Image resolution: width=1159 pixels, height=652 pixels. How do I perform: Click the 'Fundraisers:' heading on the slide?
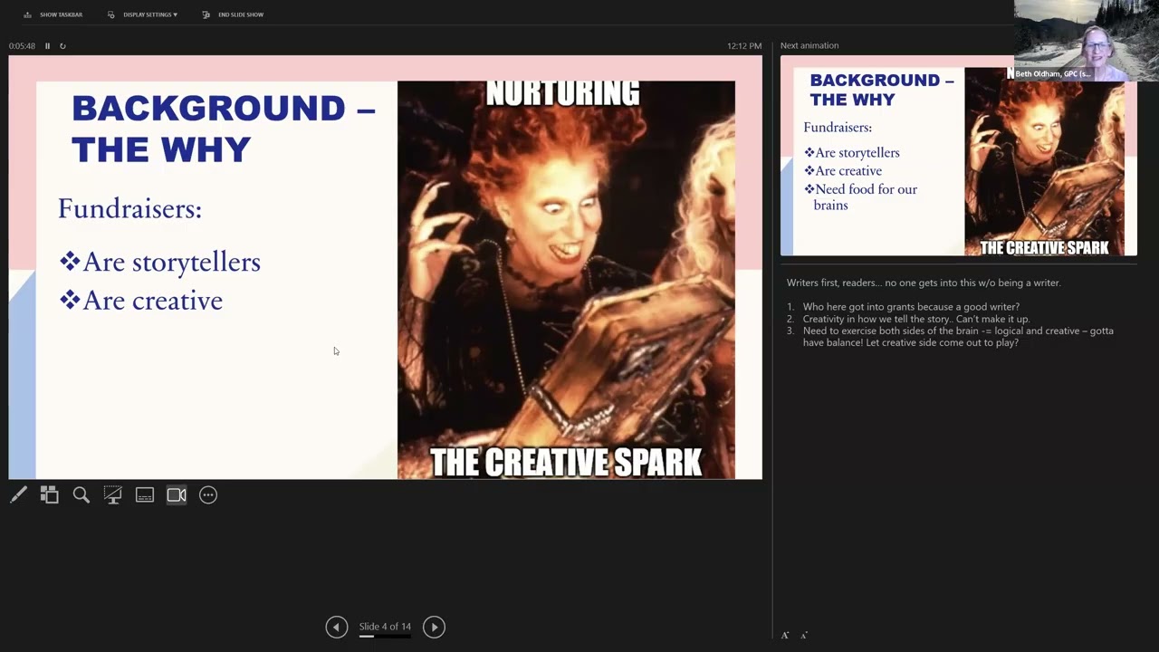point(129,209)
